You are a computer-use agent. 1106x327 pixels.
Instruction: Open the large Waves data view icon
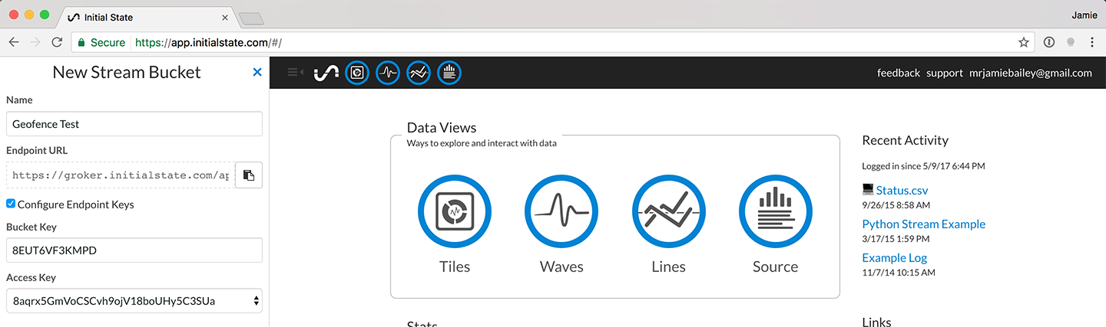pos(561,211)
